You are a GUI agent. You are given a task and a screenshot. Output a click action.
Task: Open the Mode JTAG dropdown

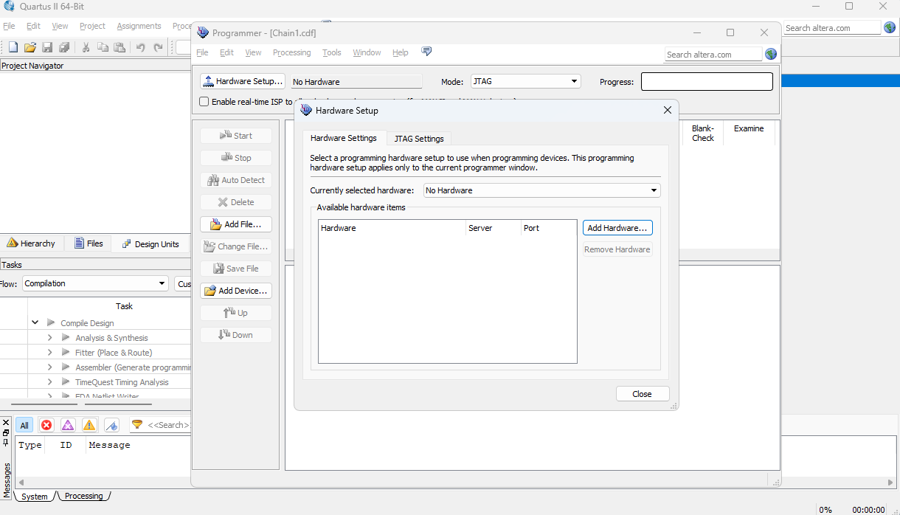point(526,81)
